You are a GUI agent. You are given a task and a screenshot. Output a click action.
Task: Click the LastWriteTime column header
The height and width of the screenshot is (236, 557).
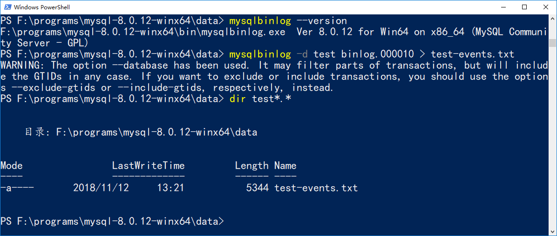click(x=148, y=166)
